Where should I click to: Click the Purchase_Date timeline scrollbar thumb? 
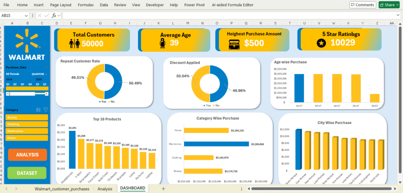pos(22,94)
